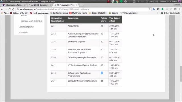Open the SJCAM bookmark

pyautogui.click(x=19, y=13)
